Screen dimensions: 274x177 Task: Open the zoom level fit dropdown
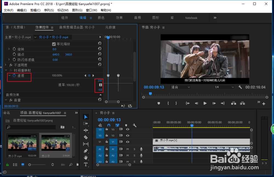click(x=180, y=87)
